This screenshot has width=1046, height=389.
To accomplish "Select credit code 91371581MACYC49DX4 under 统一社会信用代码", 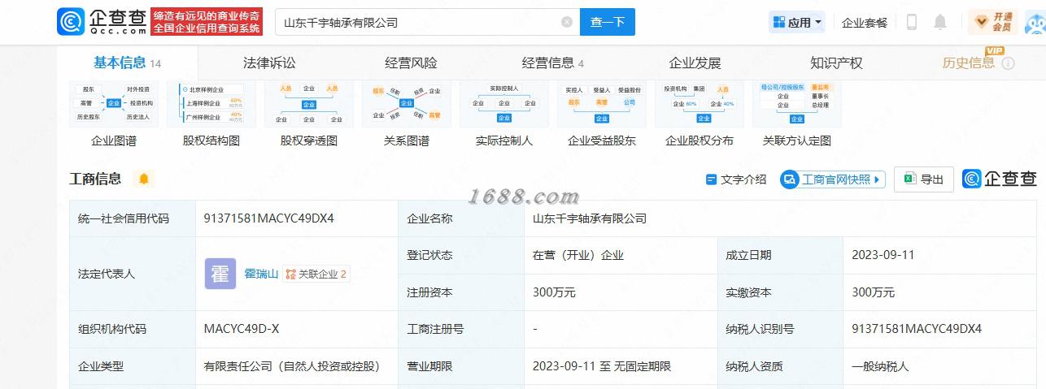I will tap(268, 218).
